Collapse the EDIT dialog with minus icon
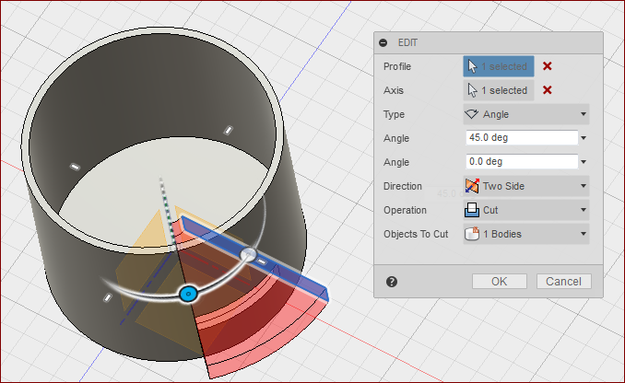 383,42
